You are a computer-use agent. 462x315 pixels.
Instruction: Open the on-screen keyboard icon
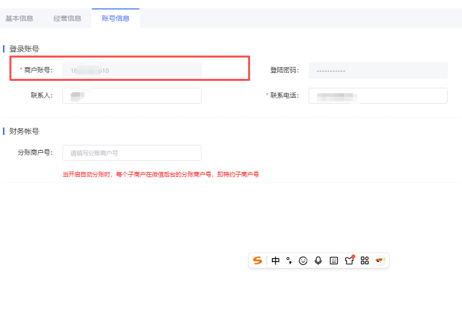point(333,260)
